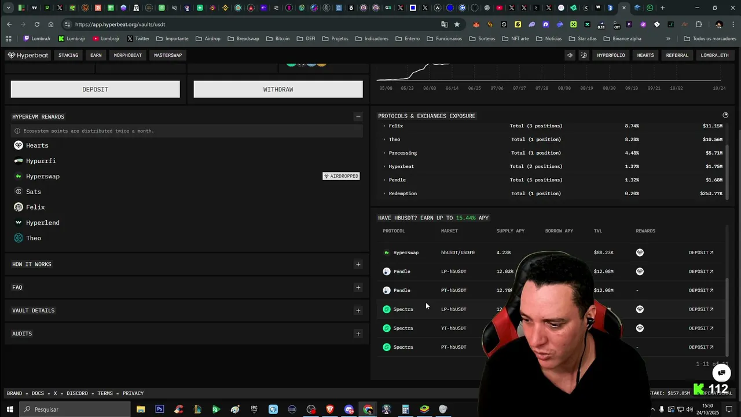
Task: Open the HEARTS page
Action: tap(645, 55)
